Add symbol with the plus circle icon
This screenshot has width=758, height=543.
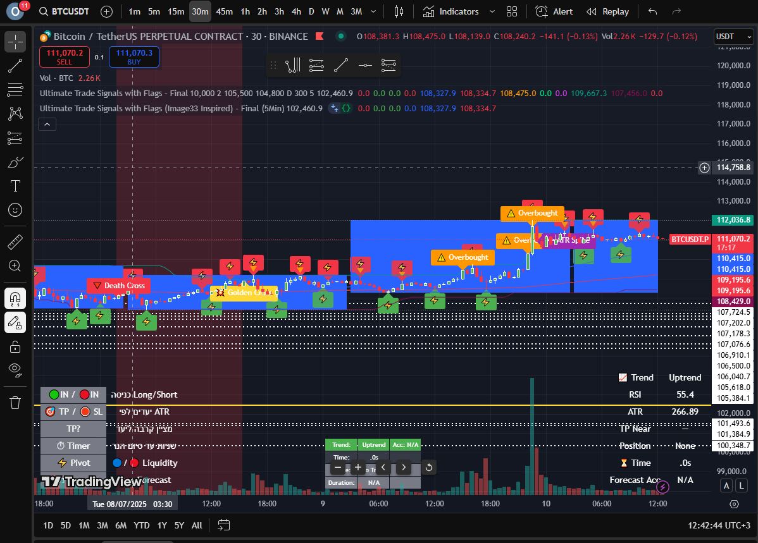point(106,11)
